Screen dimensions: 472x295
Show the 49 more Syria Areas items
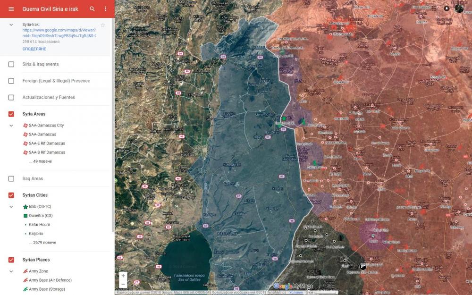click(x=41, y=161)
